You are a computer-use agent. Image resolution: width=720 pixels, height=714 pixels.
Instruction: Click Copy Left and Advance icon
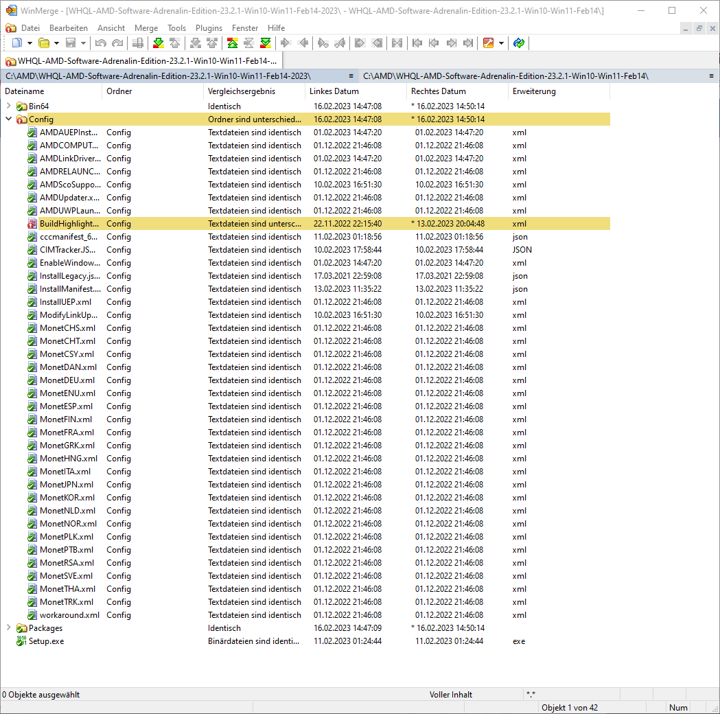pos(340,43)
